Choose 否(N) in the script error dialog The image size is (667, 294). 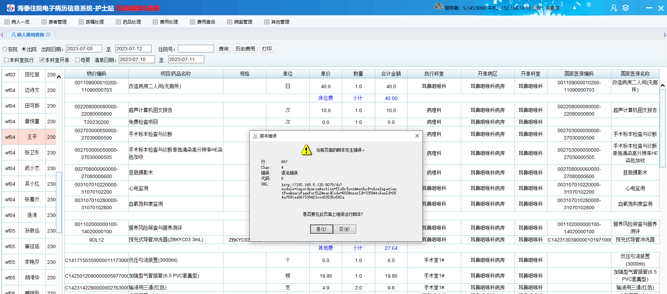tap(344, 229)
